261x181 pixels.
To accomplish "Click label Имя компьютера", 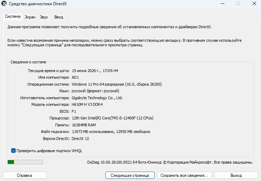I will pos(54,77).
